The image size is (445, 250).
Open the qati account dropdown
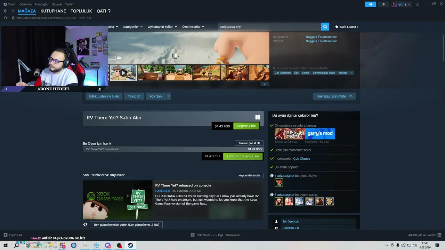click(x=404, y=4)
